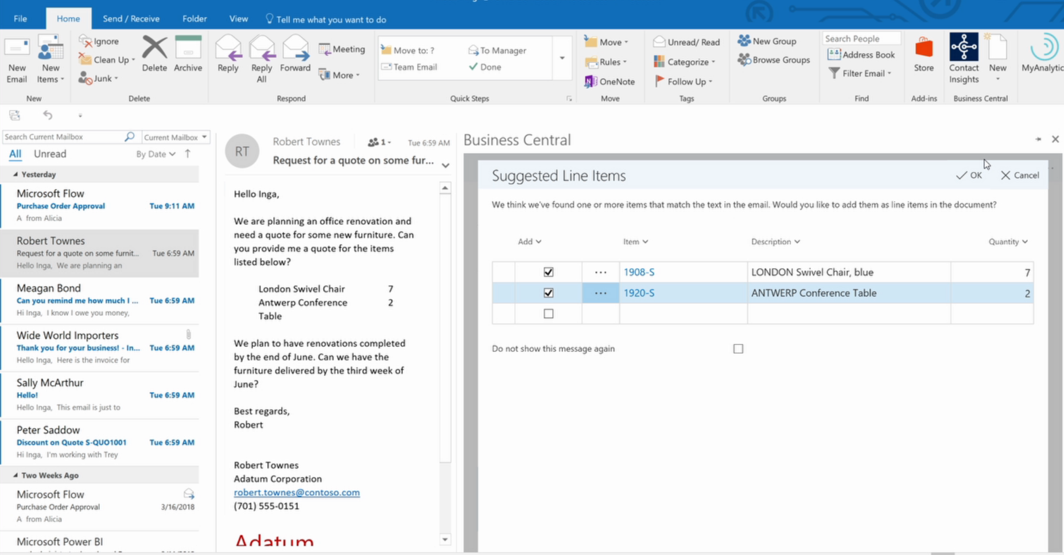Send to OneNote
1064x555 pixels.
click(x=609, y=81)
